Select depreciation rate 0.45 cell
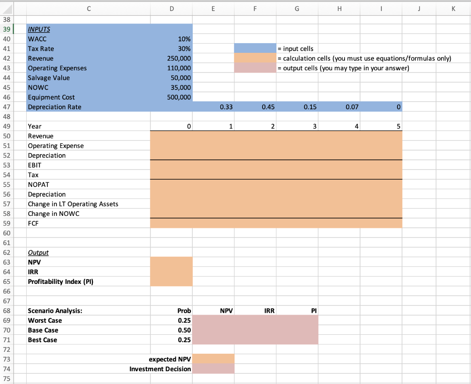Viewport: 471px width, 384px height. pos(255,107)
